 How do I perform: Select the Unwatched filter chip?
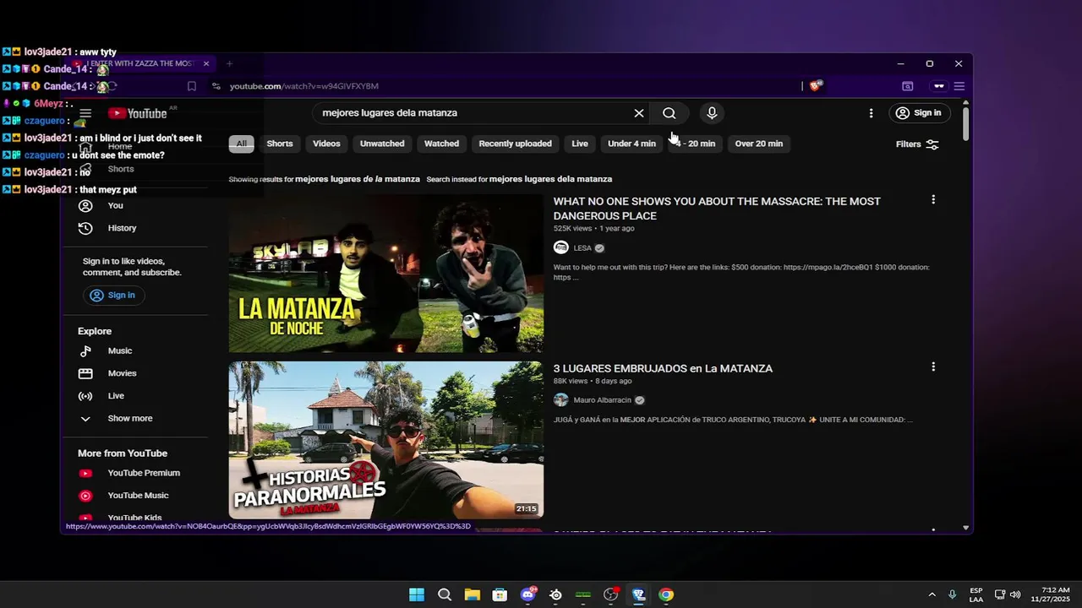382,144
